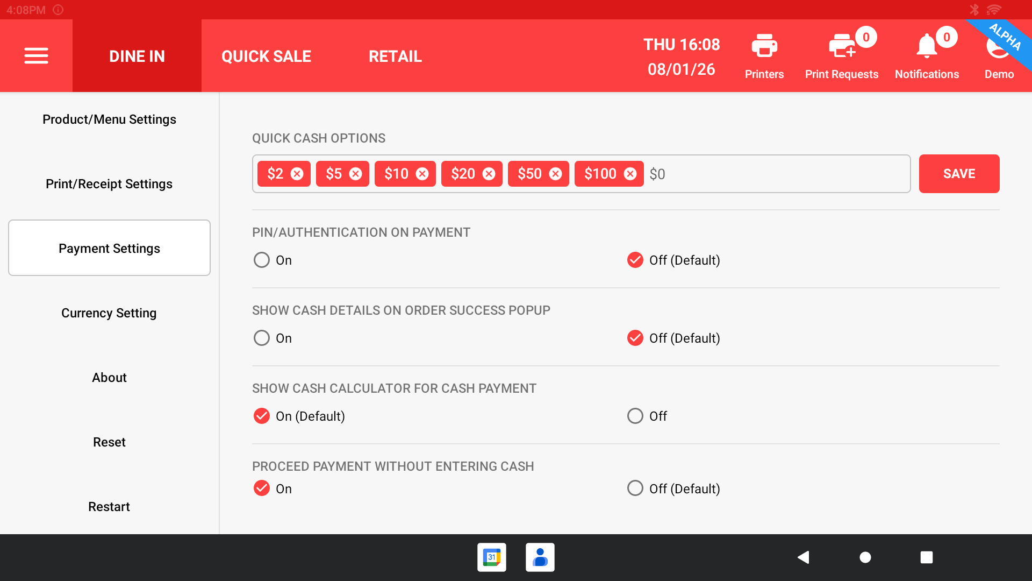Open Print/Receipt Settings section

(109, 183)
